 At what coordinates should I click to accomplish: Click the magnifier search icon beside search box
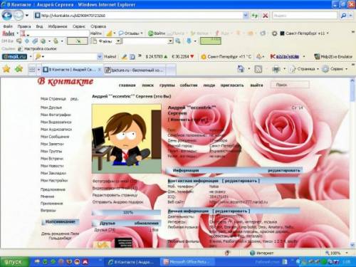(x=343, y=16)
